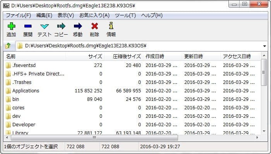
Task: Open the お気に入り(A) menu
Action: tap(94, 15)
